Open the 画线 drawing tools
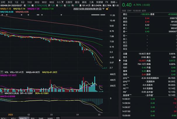 click(84, 2)
